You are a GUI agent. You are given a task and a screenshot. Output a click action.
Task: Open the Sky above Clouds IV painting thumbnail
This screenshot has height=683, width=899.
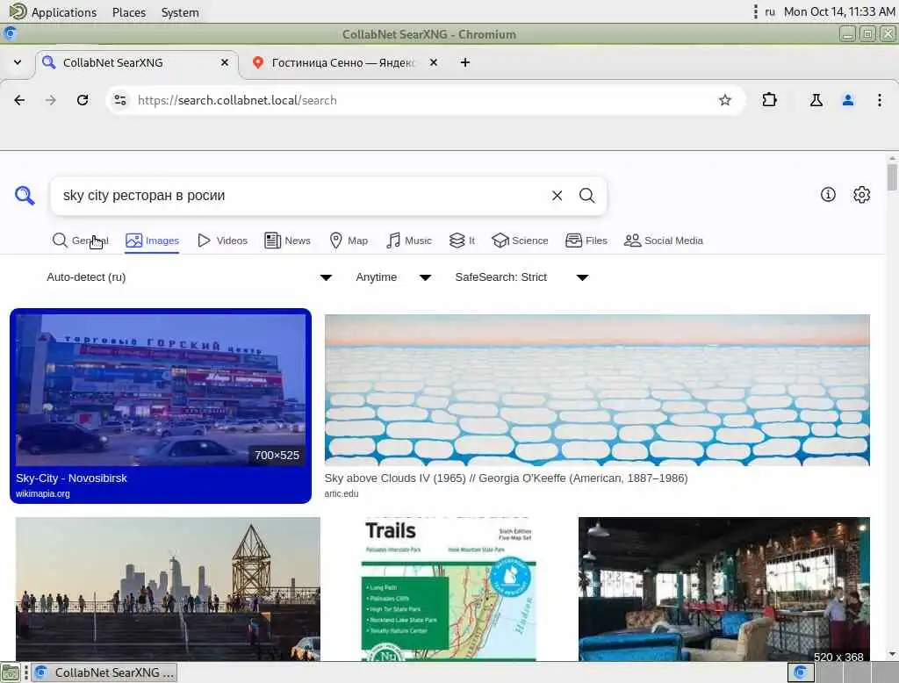coord(597,390)
